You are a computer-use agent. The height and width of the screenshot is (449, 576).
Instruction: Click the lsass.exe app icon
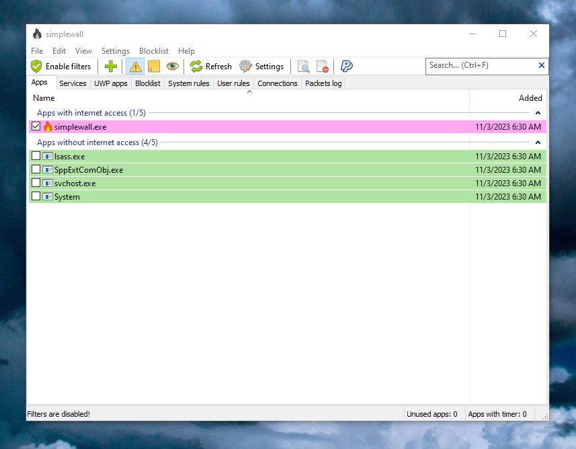tap(48, 156)
